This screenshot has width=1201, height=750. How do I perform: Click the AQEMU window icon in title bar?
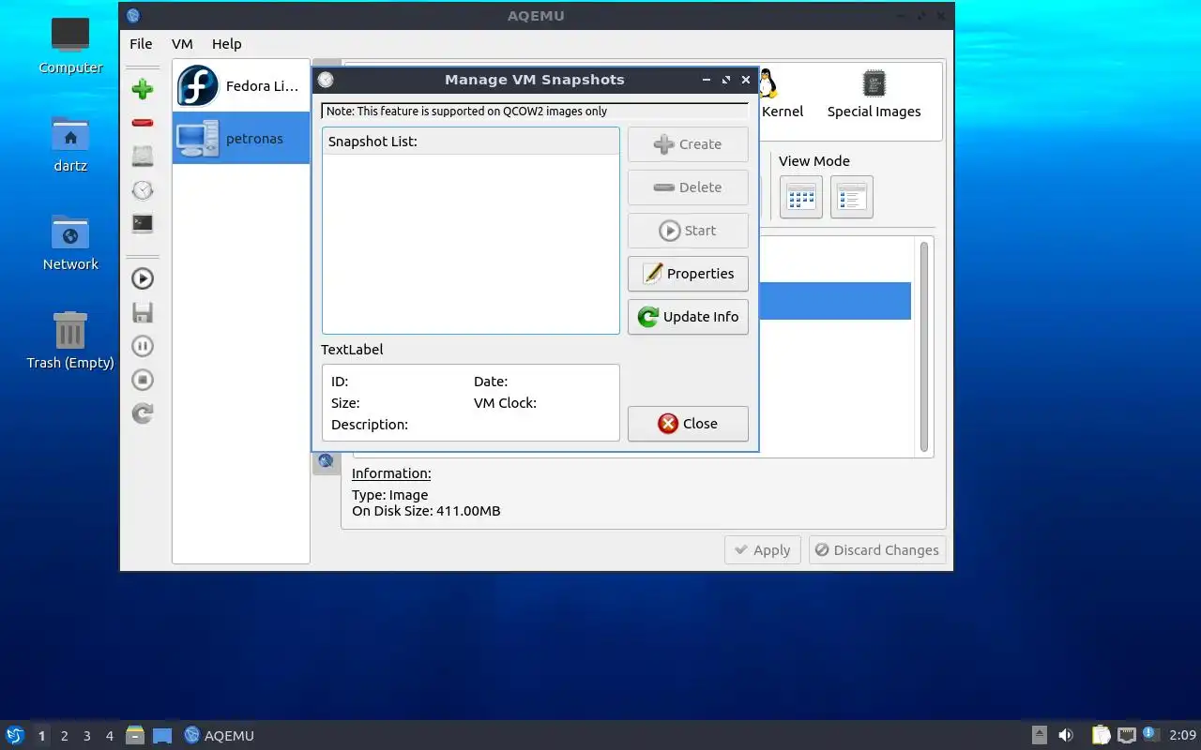click(133, 15)
